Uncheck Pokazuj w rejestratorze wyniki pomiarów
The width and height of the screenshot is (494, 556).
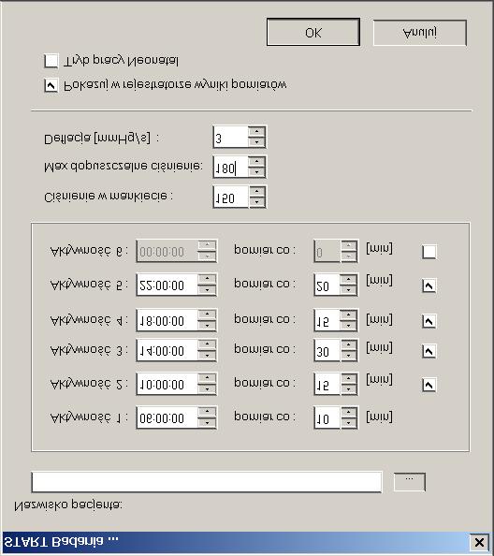point(51,85)
